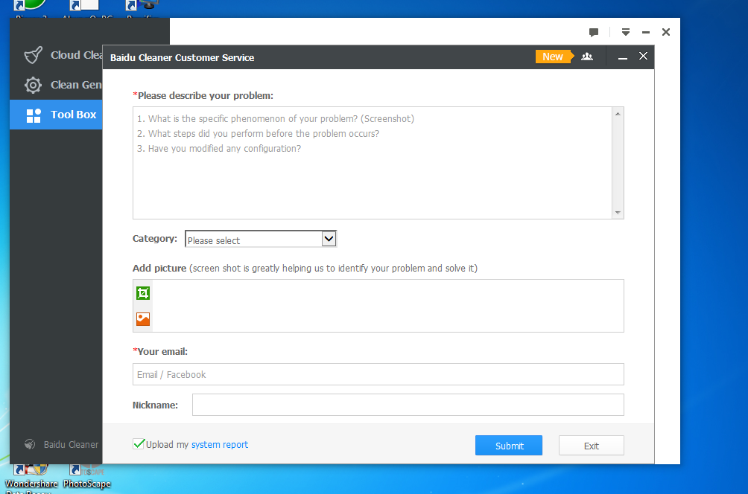Open the main window dropdown menu icon
The image size is (748, 494).
pyautogui.click(x=626, y=32)
